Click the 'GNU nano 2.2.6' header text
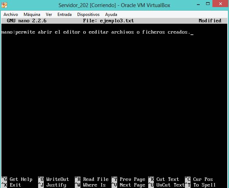The height and width of the screenshot is (188, 229). [x=26, y=21]
